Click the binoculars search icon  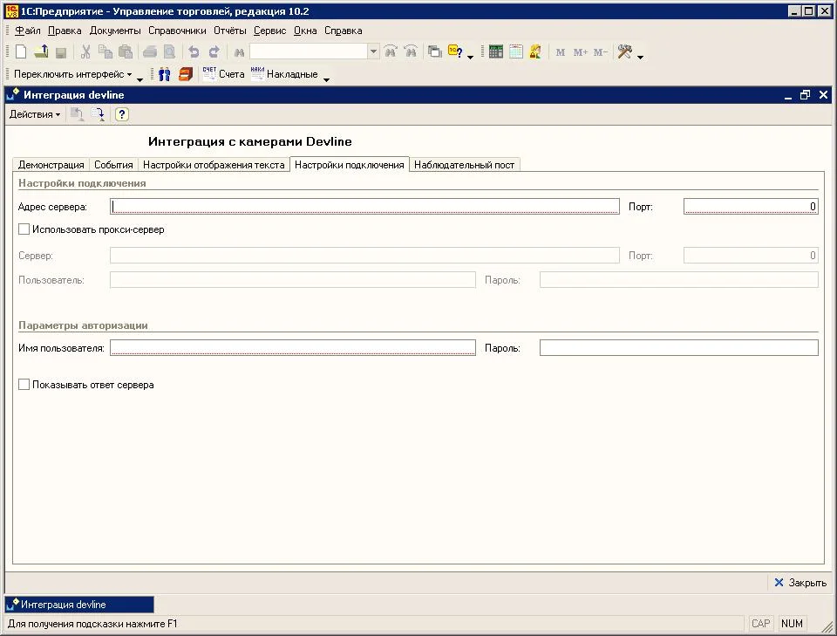(x=238, y=52)
